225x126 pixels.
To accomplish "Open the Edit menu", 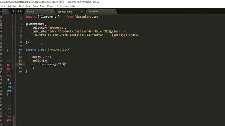I will pyautogui.click(x=4, y=6).
